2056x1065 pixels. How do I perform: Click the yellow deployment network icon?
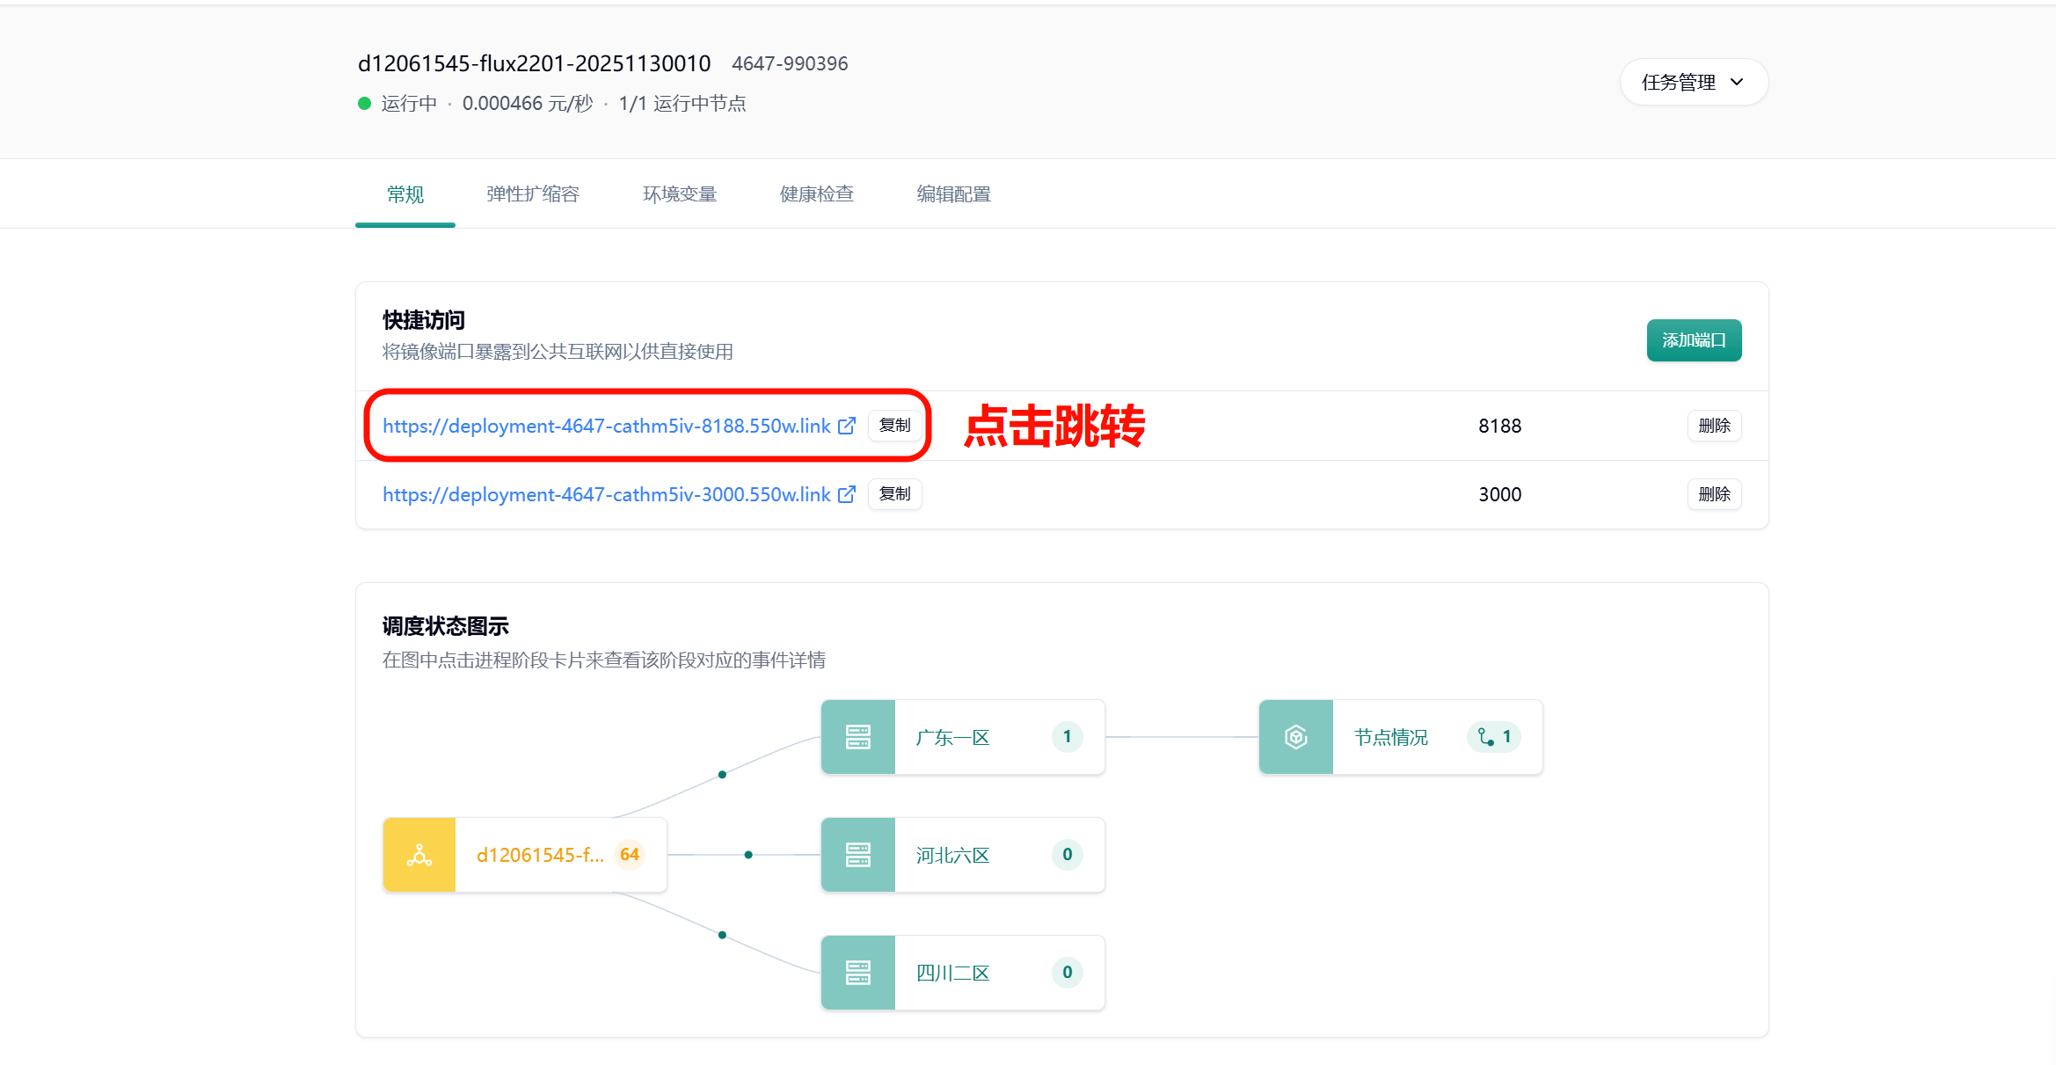click(x=419, y=855)
